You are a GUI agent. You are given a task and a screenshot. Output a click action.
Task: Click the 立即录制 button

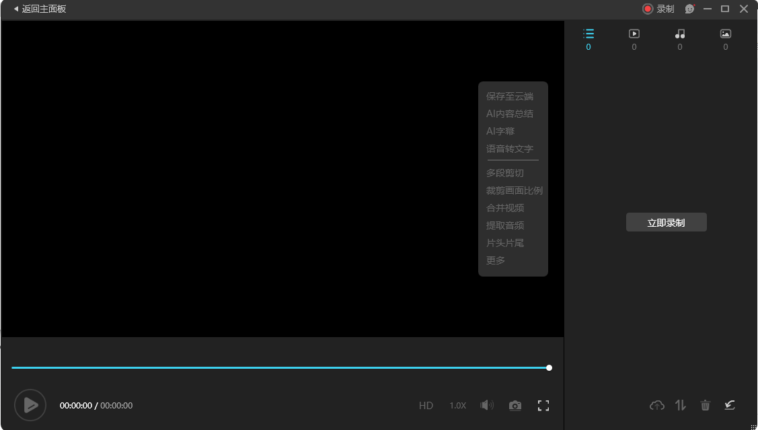coord(666,222)
